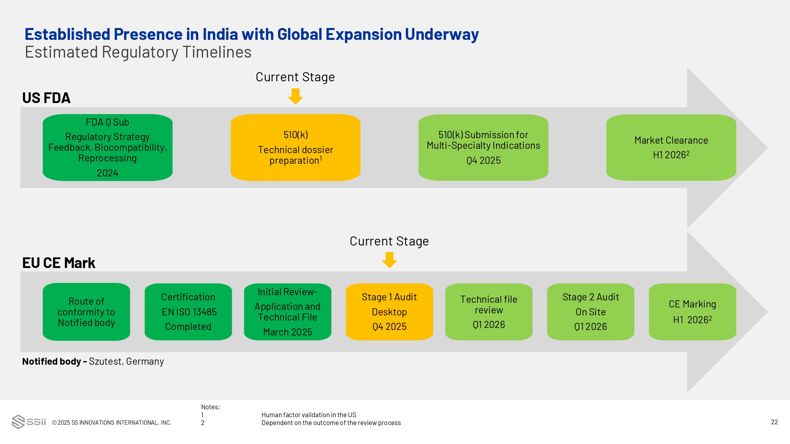The height and width of the screenshot is (444, 790).
Task: Click the yellow arrow above Stage 1 Audit
Action: tap(389, 260)
